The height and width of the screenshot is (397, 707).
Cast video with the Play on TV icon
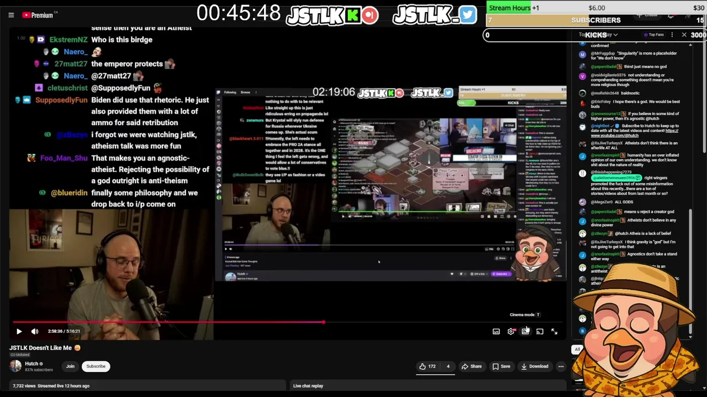click(540, 331)
